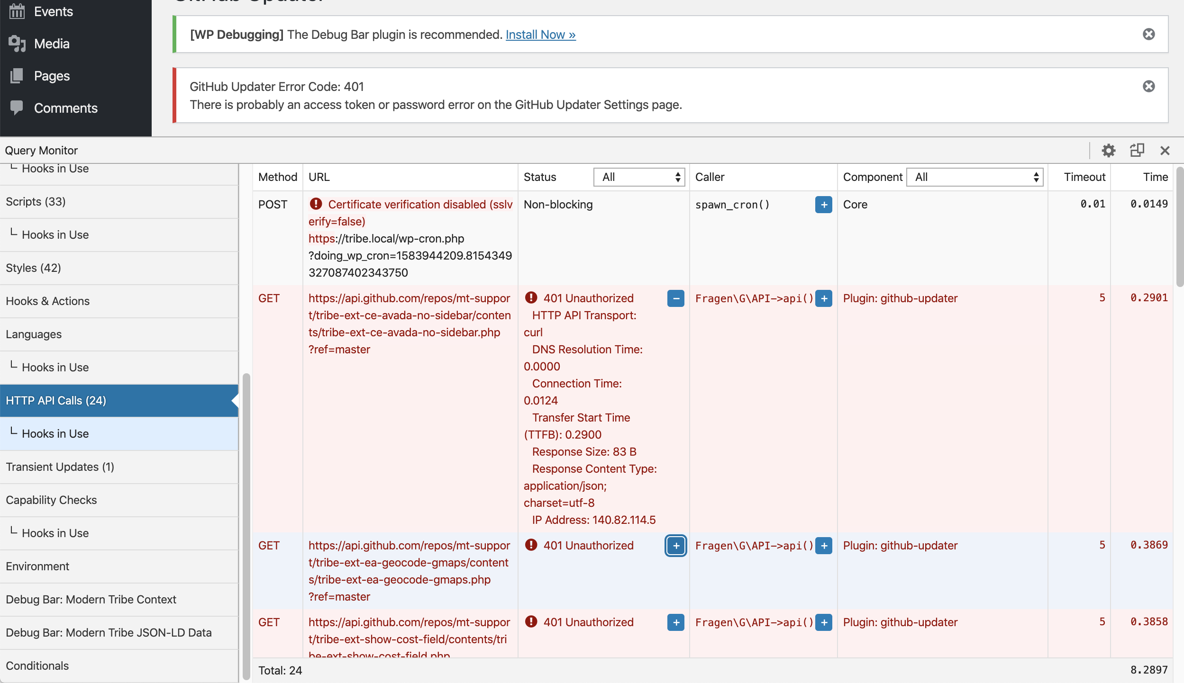The height and width of the screenshot is (683, 1184).
Task: Open Comments from the admin sidebar
Action: 65,108
